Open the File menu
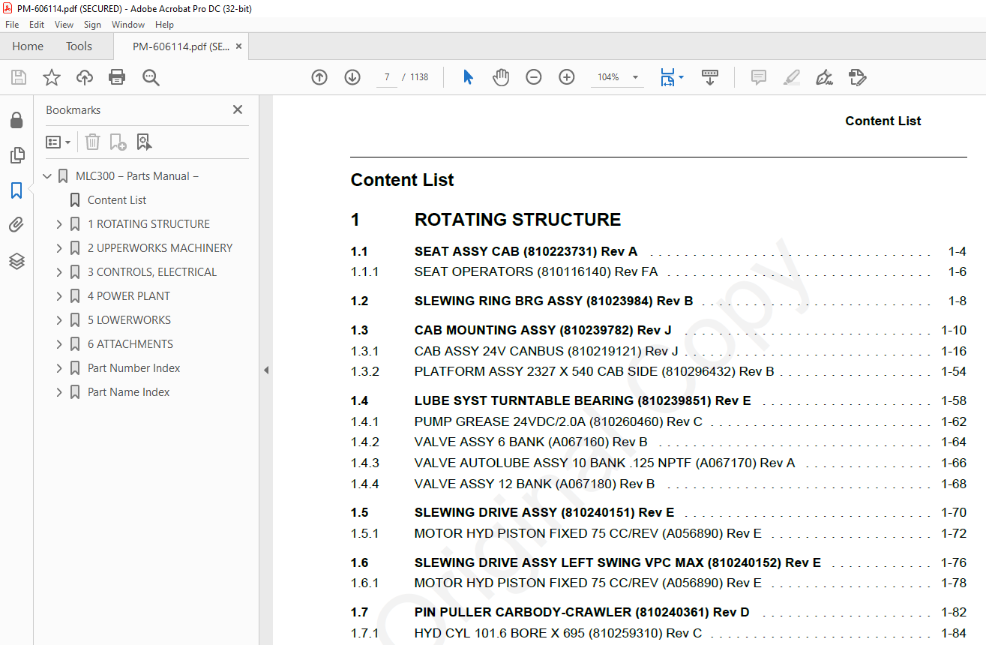The height and width of the screenshot is (645, 986). click(12, 25)
